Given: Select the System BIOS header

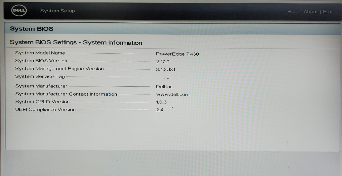Looking at the screenshot, I should pyautogui.click(x=32, y=29).
